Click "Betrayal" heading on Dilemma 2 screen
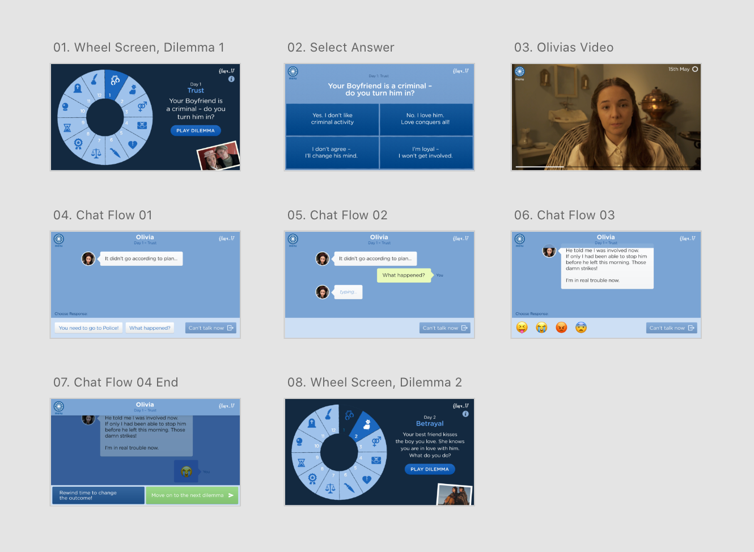The width and height of the screenshot is (754, 552). (430, 423)
